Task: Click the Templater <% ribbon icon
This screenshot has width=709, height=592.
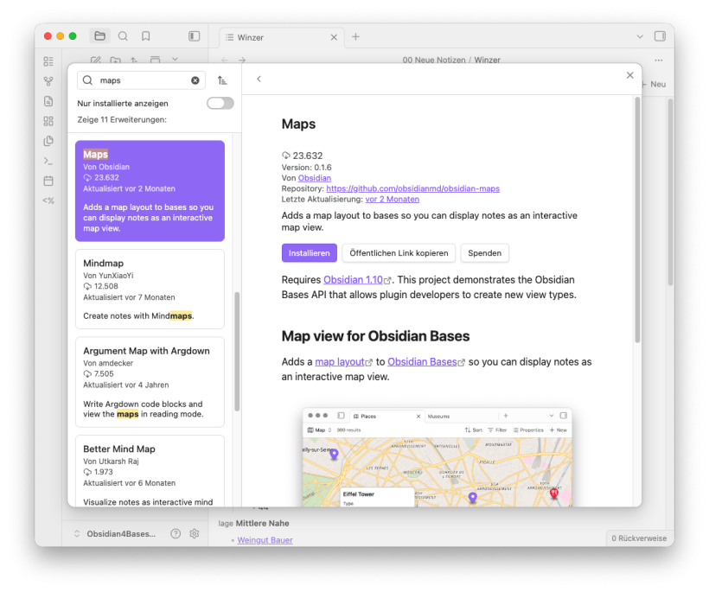Action: (x=48, y=201)
